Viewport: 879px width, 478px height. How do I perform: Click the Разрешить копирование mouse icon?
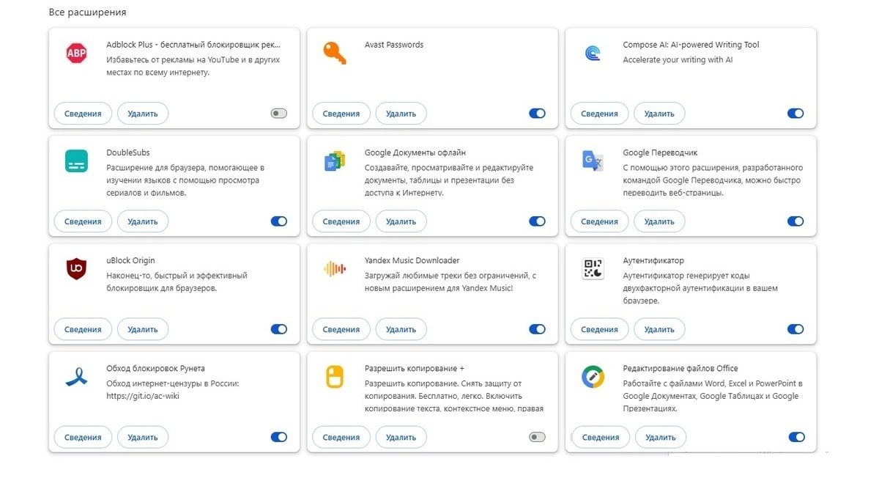[x=334, y=377]
